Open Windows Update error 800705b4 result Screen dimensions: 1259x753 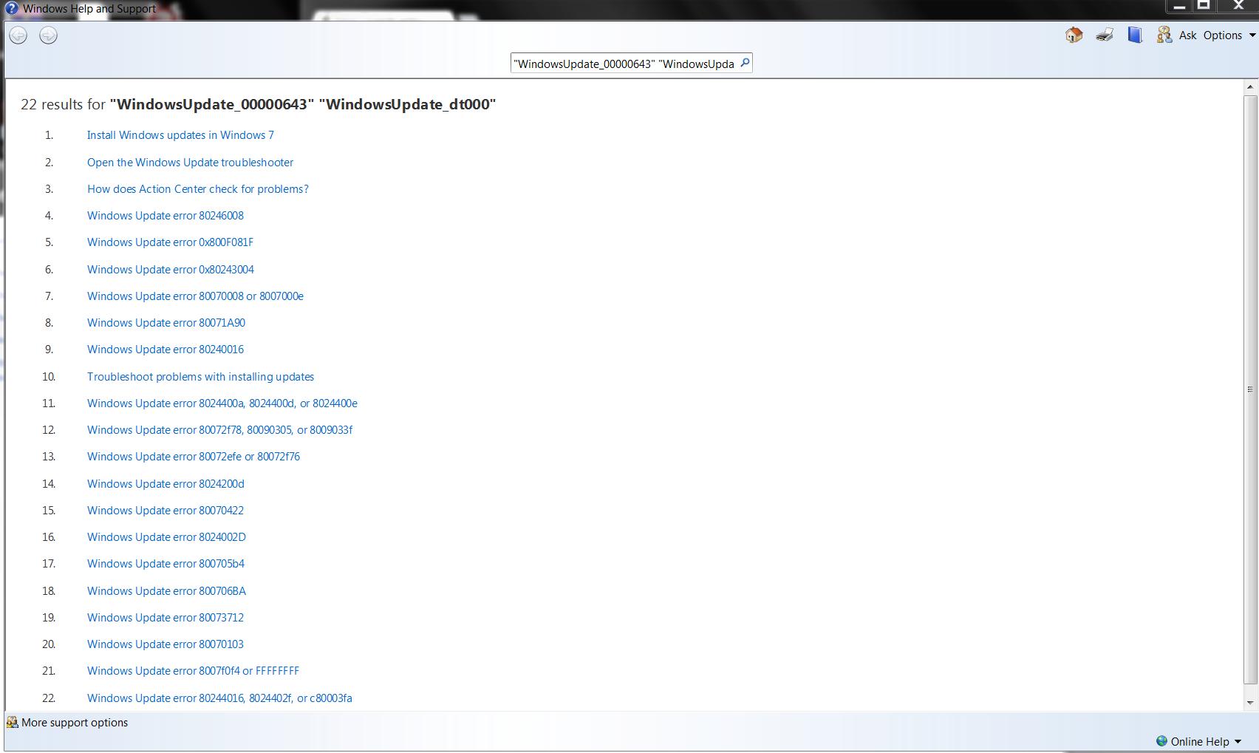(x=166, y=564)
